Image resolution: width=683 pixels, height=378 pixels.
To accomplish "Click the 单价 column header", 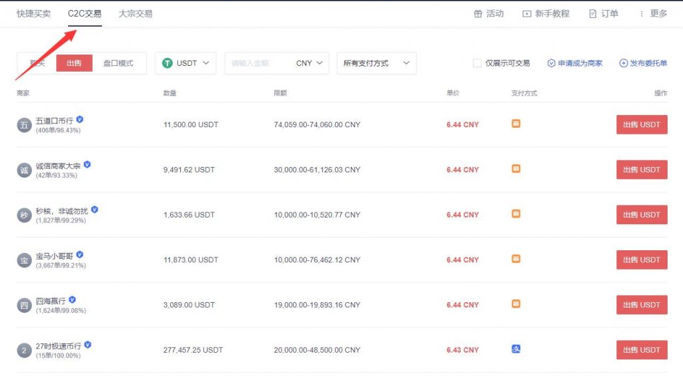I will click(x=453, y=93).
